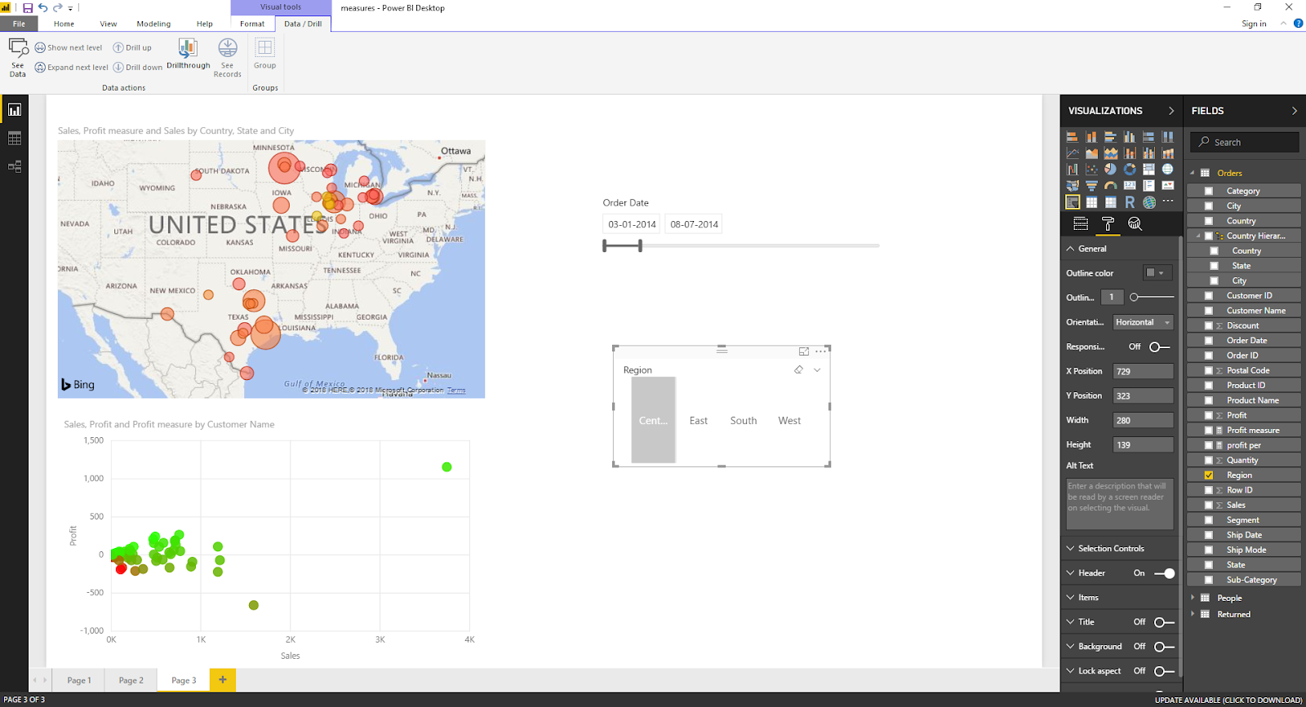Open Relationships view in left sidebar
This screenshot has height=707, width=1306.
(x=15, y=166)
